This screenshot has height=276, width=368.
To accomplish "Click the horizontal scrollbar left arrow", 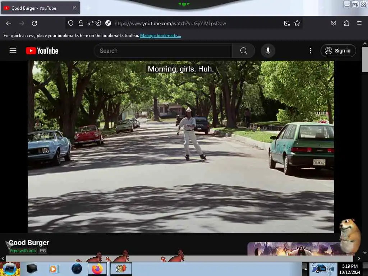I will click(x=3, y=258).
